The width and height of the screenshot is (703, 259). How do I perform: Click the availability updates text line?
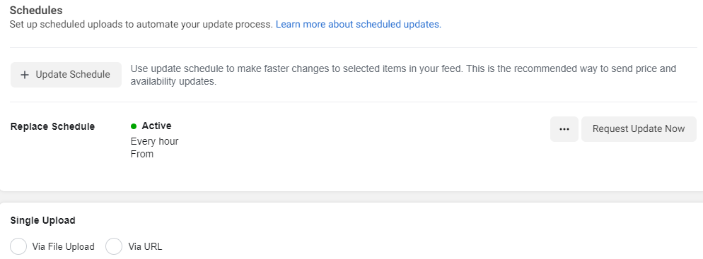(173, 82)
